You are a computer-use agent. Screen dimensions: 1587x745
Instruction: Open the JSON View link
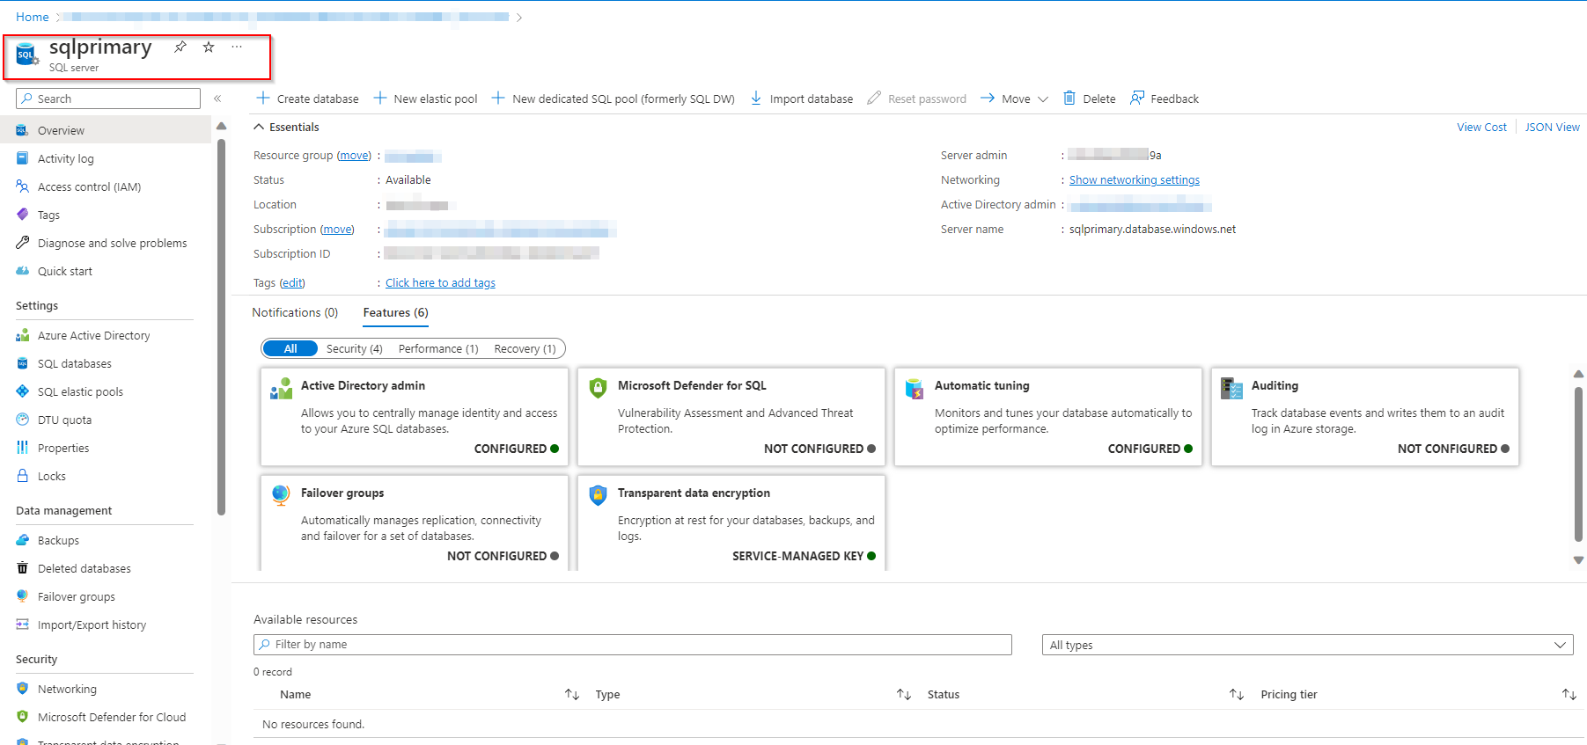point(1552,127)
